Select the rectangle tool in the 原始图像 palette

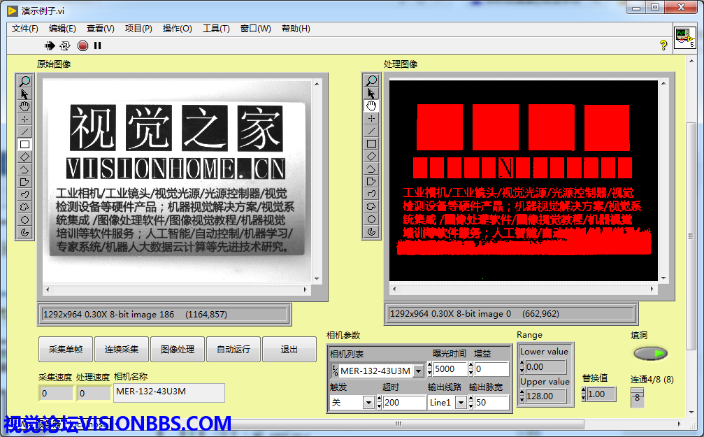pos(24,144)
